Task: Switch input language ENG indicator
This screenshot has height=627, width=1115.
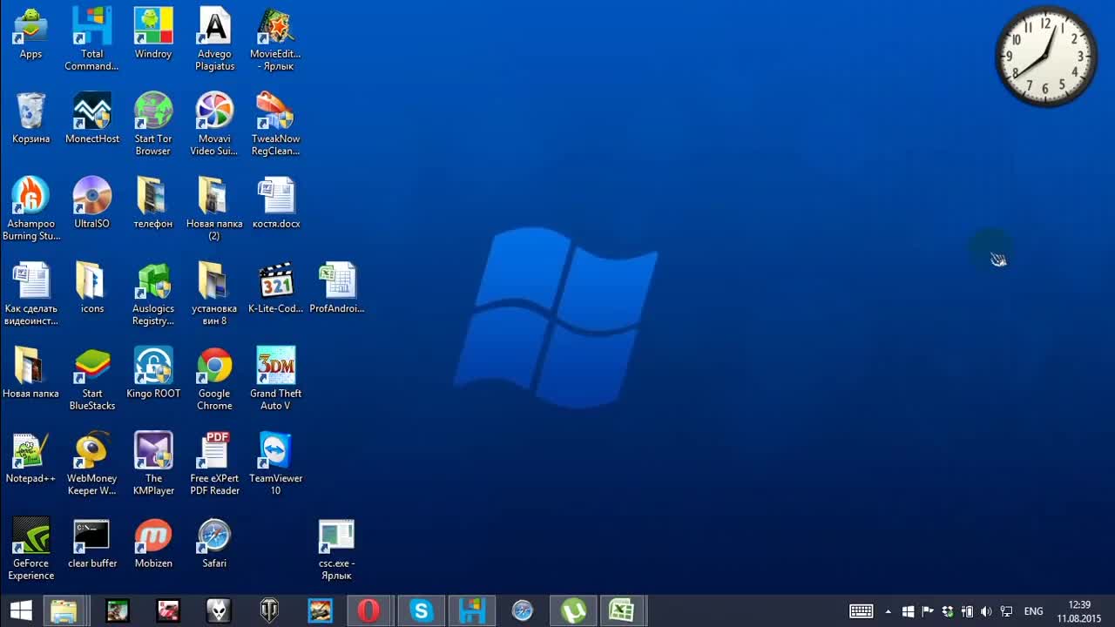Action: tap(1034, 611)
